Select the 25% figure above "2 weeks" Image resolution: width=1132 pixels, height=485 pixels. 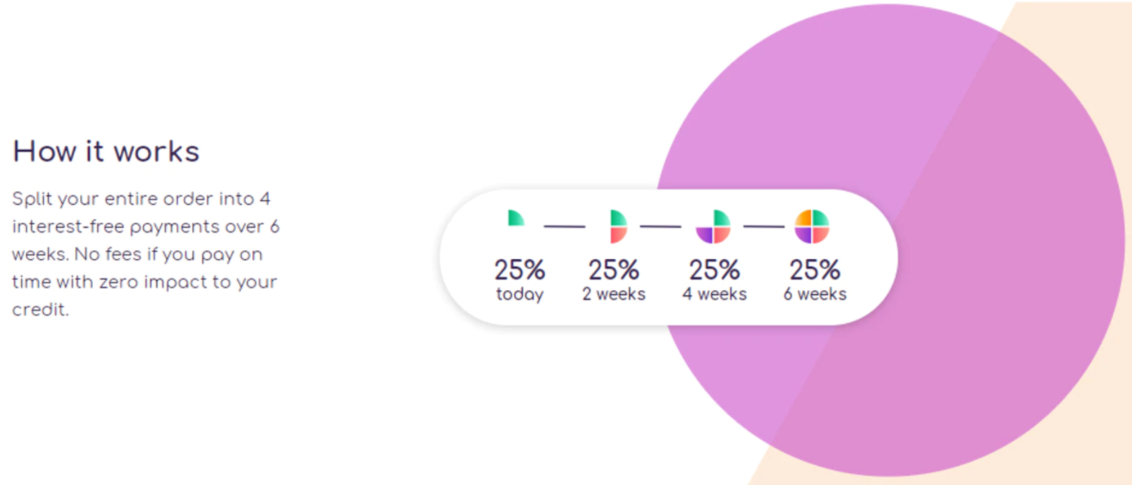(614, 270)
